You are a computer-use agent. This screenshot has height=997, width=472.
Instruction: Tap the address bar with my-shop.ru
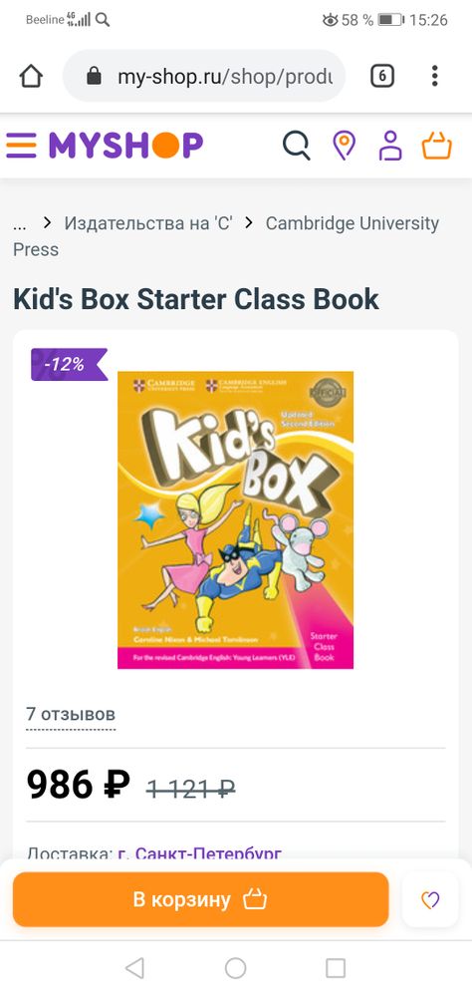[204, 77]
